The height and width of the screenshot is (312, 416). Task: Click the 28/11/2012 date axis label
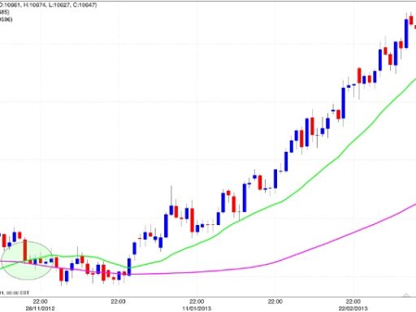coord(41,308)
